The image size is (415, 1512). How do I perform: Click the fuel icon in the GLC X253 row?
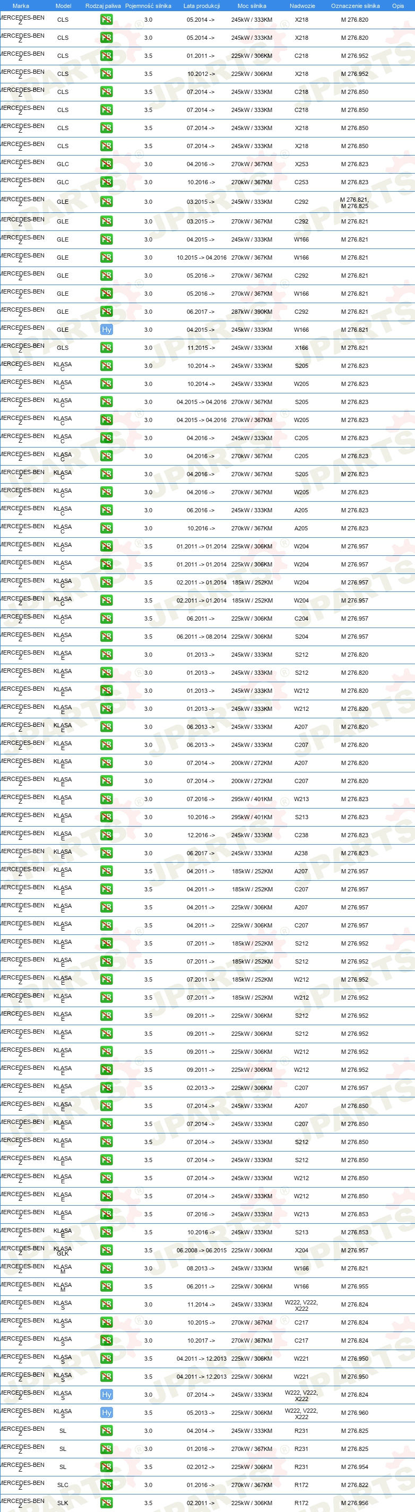coord(106,165)
